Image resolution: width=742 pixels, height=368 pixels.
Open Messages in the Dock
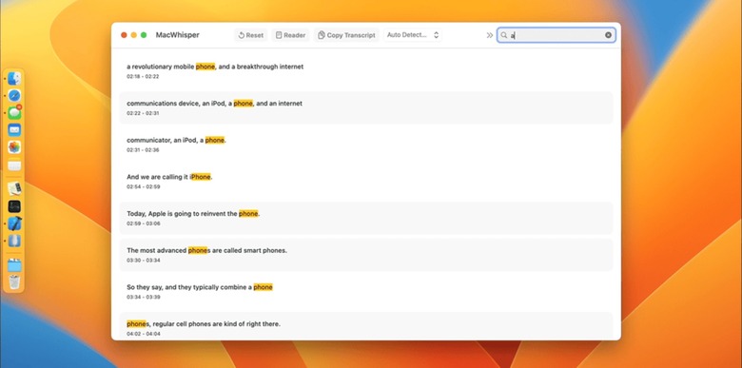click(14, 112)
